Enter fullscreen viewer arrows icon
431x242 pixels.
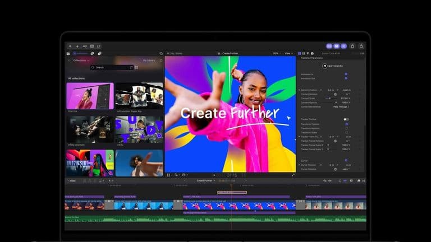coord(293,175)
